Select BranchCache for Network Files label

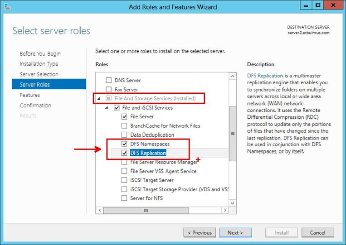(165, 125)
